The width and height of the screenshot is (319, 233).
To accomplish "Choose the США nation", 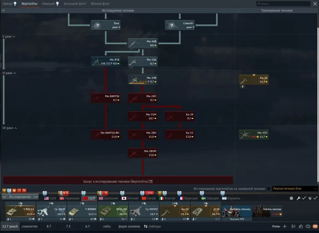I will [x=50, y=198].
